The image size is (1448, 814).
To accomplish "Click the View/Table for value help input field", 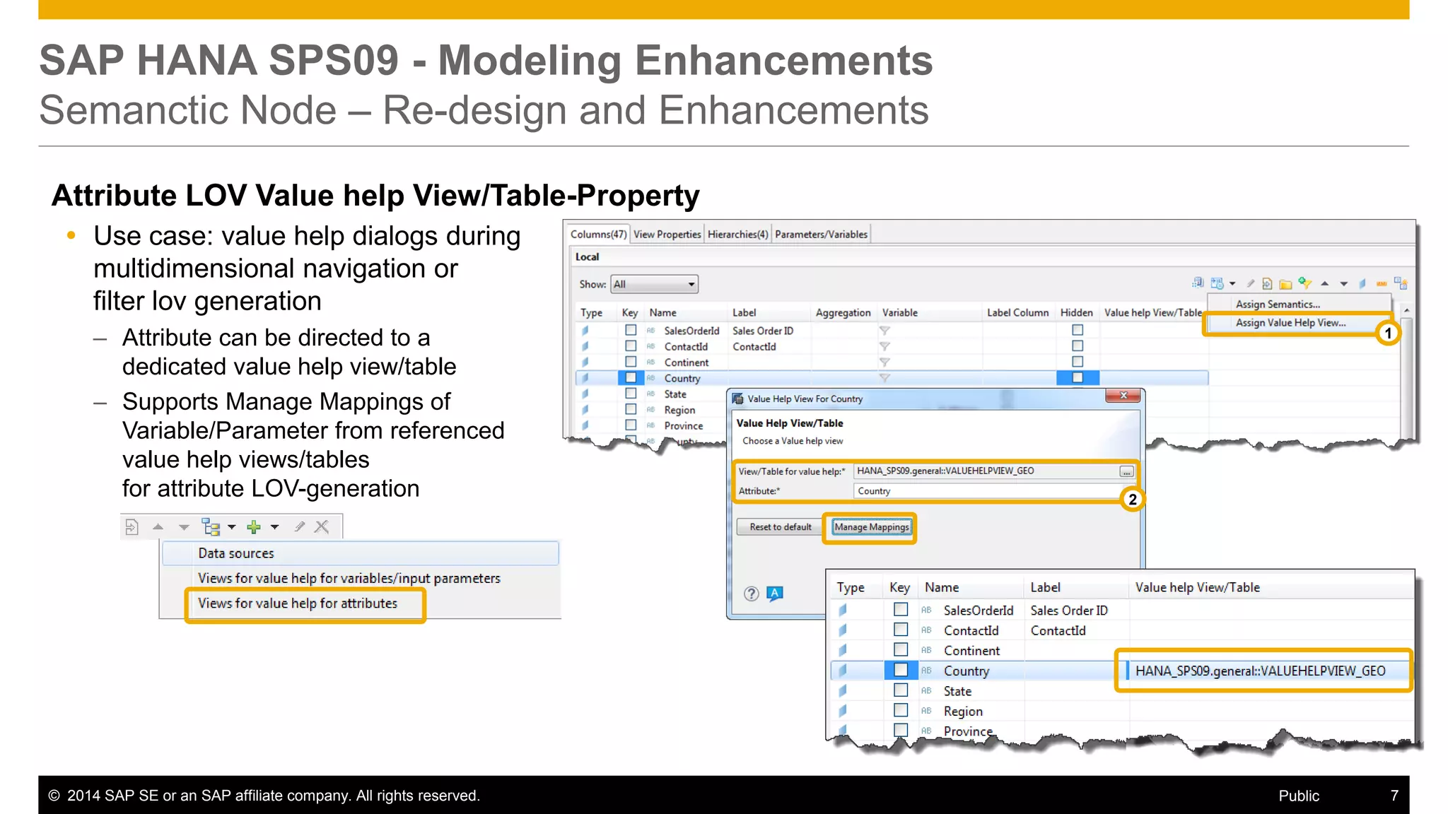I will point(986,471).
